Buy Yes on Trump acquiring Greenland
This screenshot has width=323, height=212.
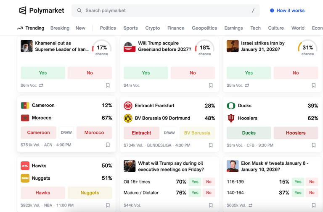point(146,73)
